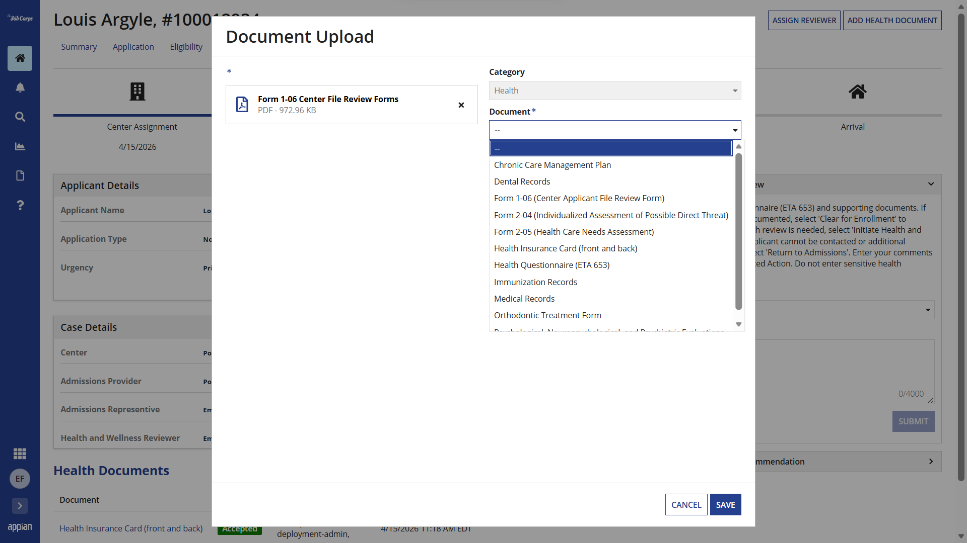Click the Appian logo at sidebar bottom
The image size is (967, 543).
(x=20, y=527)
